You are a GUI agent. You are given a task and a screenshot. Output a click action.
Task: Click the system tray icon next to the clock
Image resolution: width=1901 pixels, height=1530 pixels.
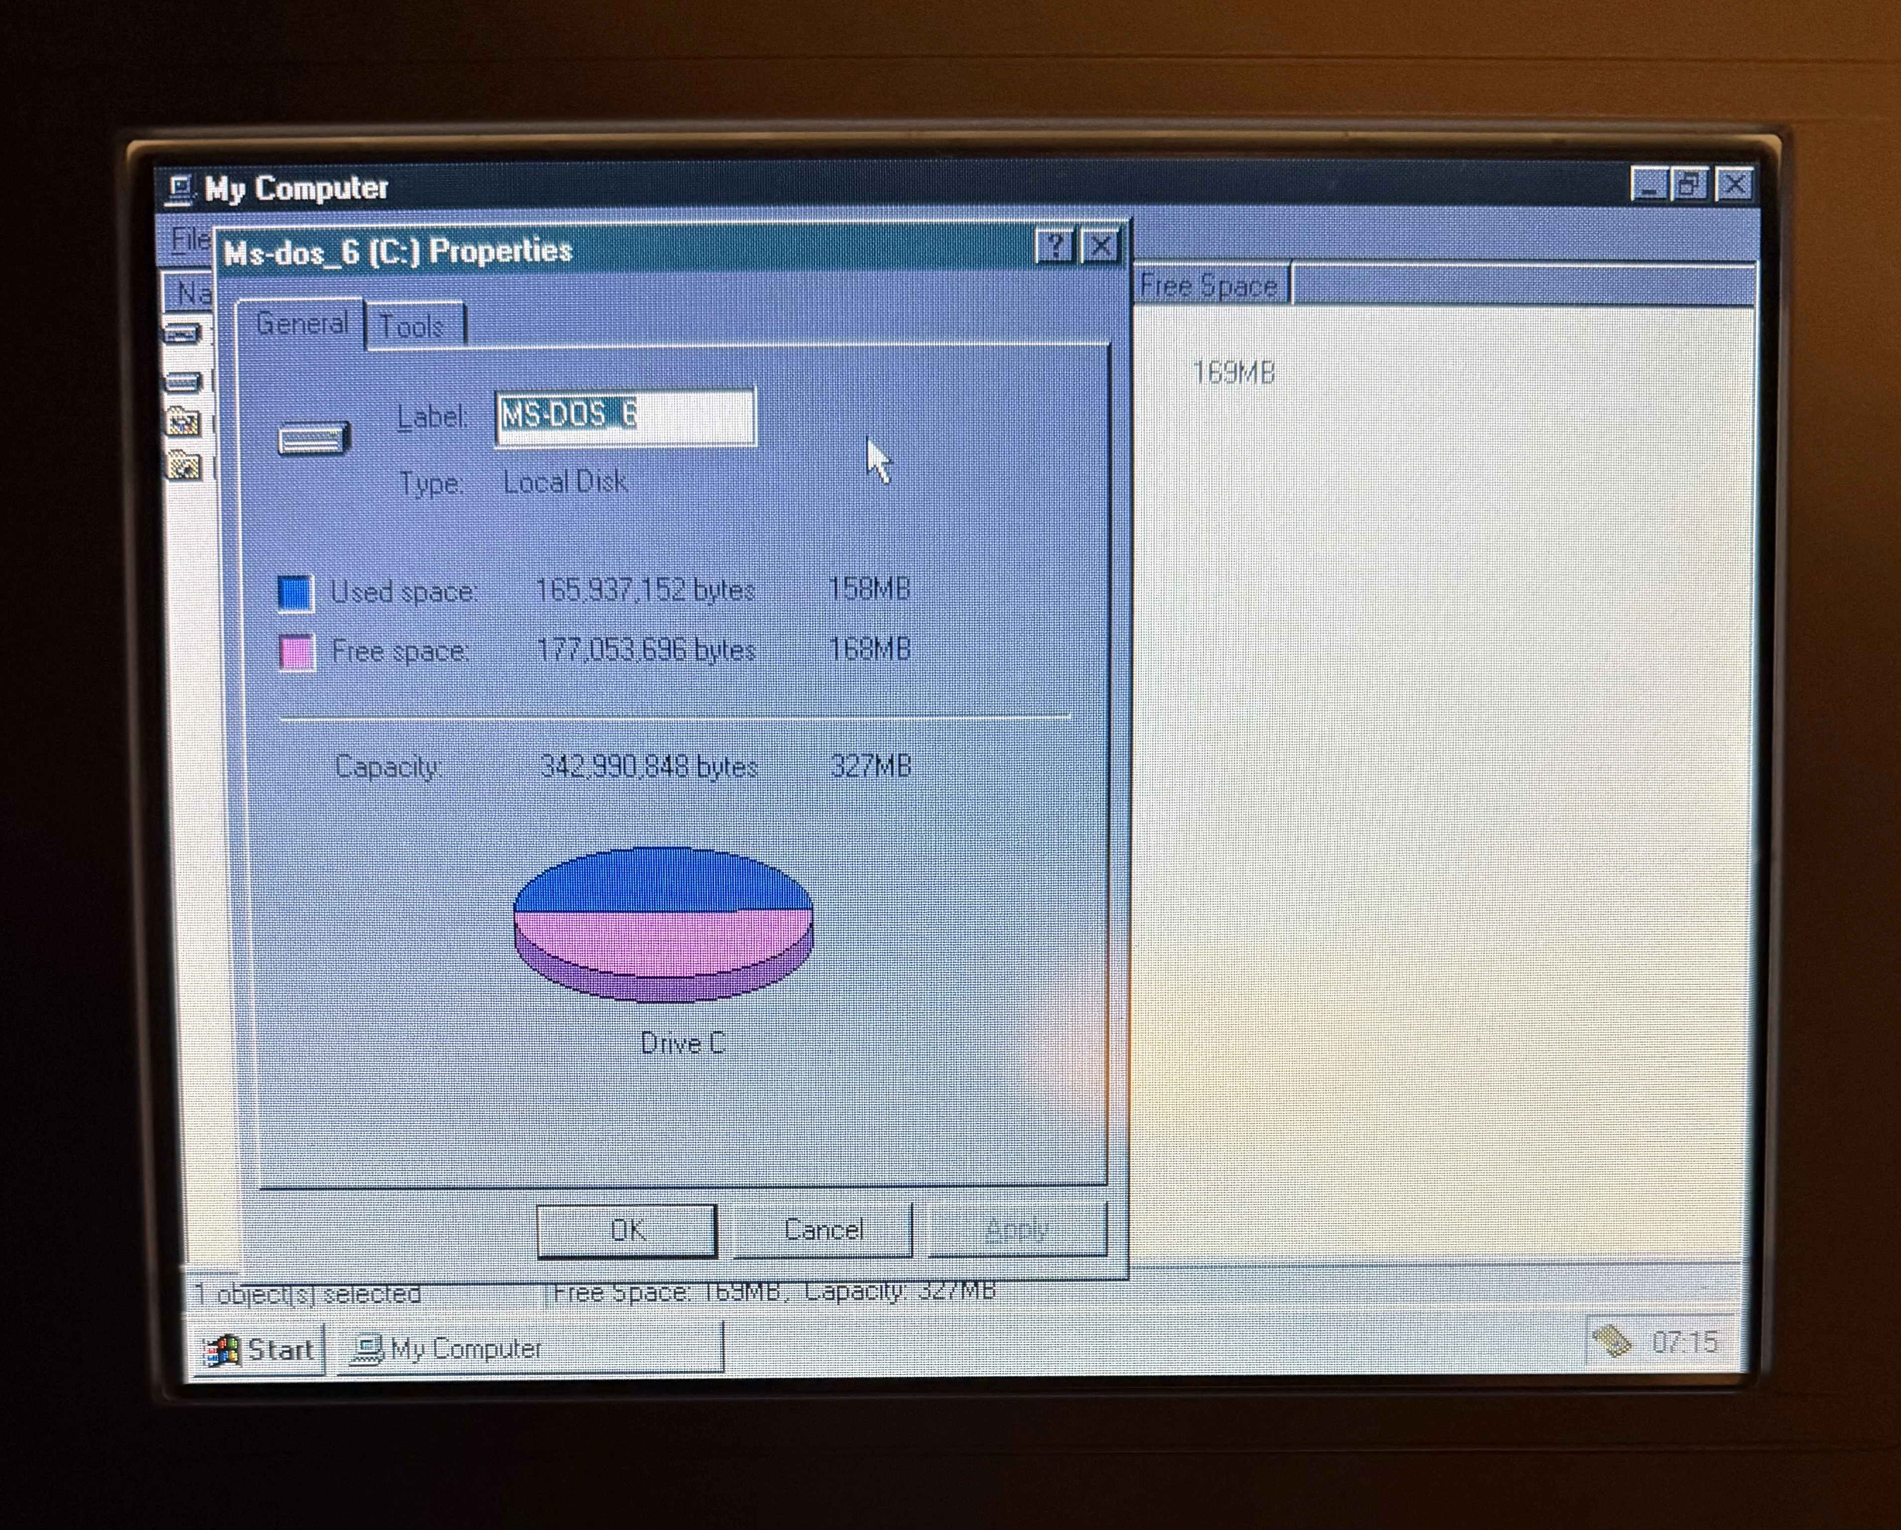pos(1612,1341)
